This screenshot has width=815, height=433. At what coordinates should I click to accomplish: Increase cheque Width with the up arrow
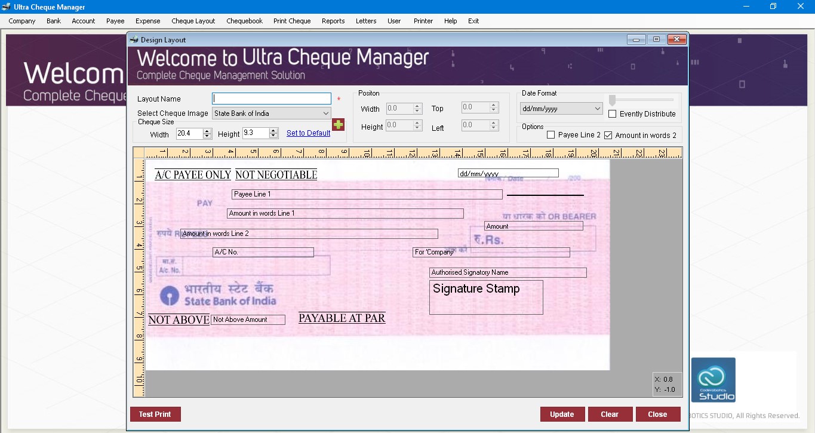207,131
